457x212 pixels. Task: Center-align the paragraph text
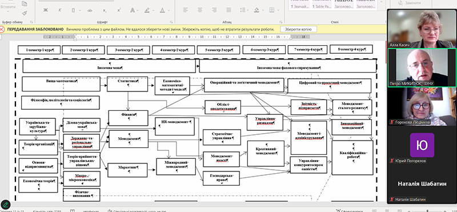(x=199, y=10)
